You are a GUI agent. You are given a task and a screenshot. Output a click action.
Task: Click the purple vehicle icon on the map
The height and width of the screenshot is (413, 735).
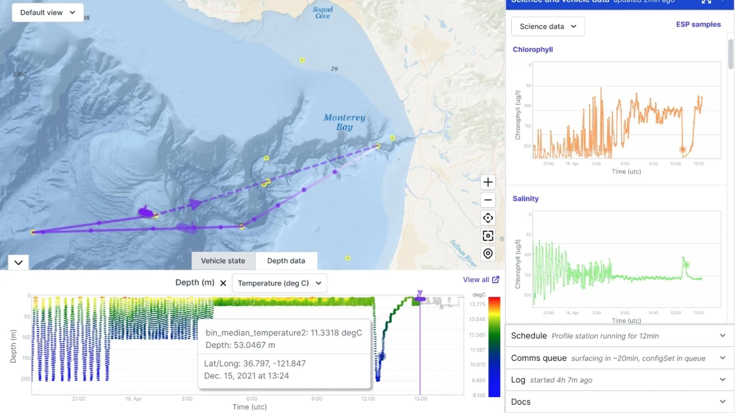[x=146, y=212]
